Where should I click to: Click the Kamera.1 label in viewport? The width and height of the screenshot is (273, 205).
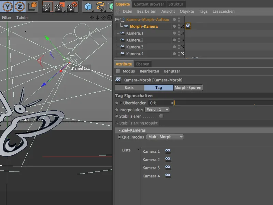click(x=81, y=68)
